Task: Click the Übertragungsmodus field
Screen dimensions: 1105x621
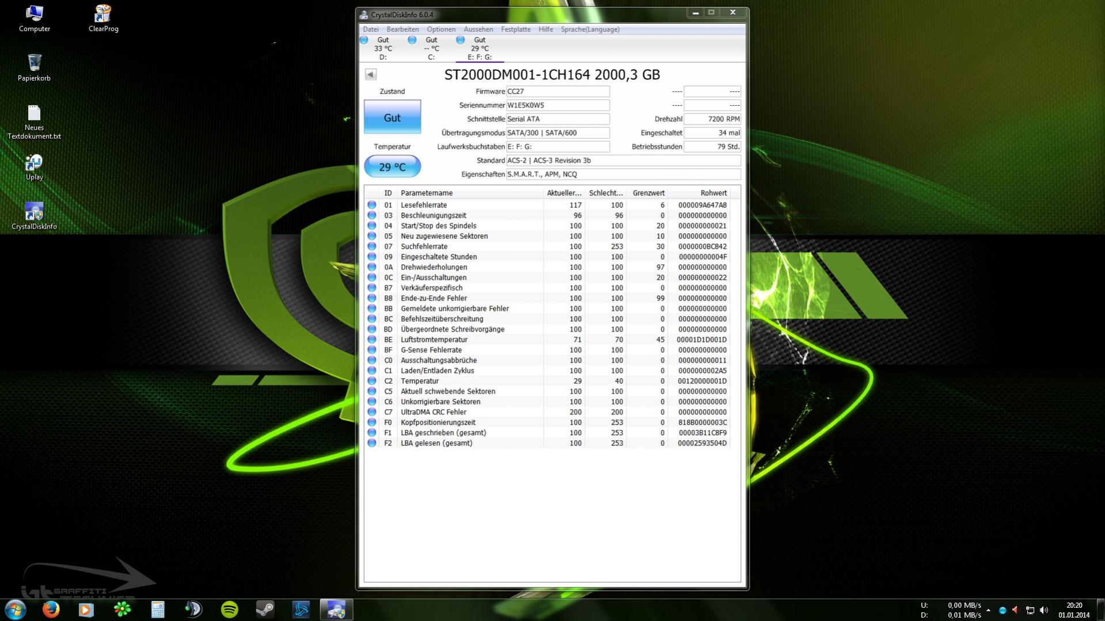Action: tap(557, 133)
